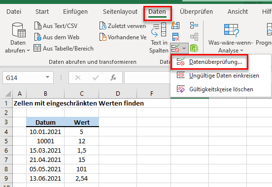Import data Aus Text/CSV

56,26
